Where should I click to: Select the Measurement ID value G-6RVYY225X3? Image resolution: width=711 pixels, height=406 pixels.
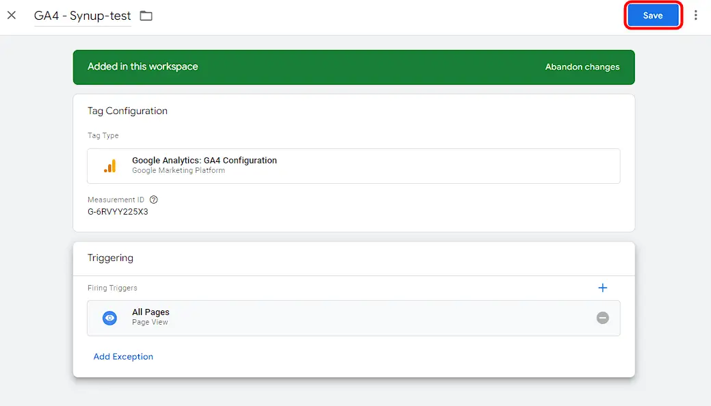click(x=118, y=212)
